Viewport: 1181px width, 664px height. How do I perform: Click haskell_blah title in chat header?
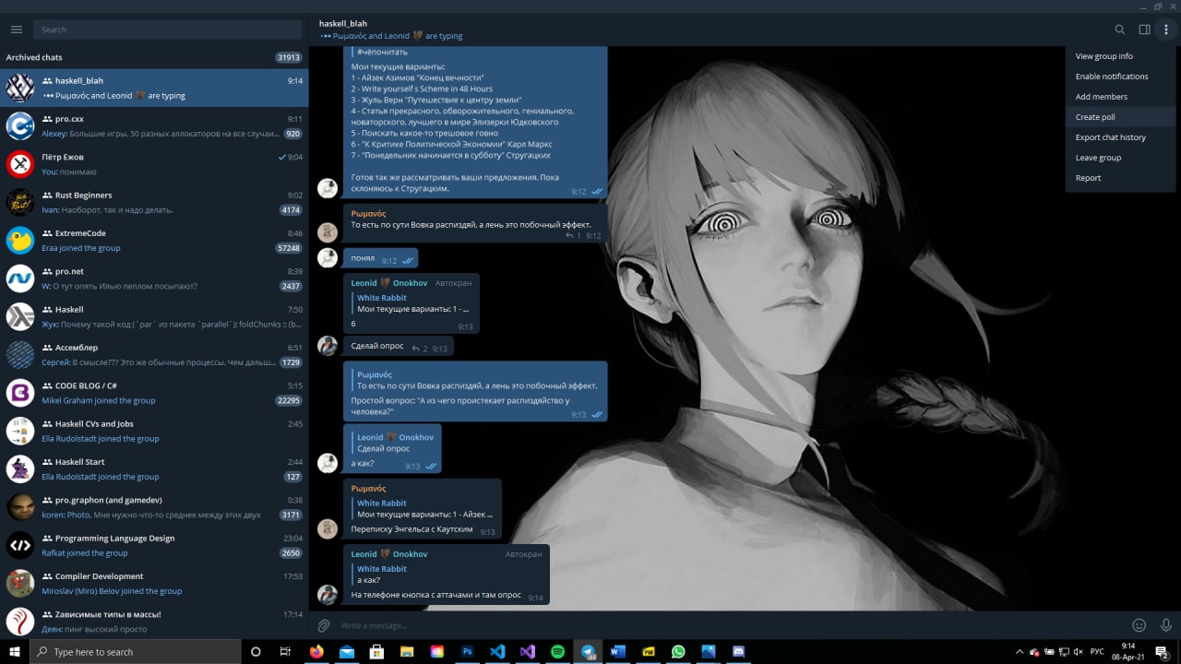(343, 23)
